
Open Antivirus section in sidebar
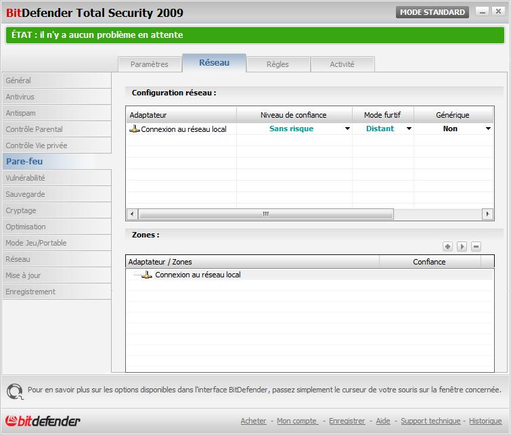pos(57,97)
